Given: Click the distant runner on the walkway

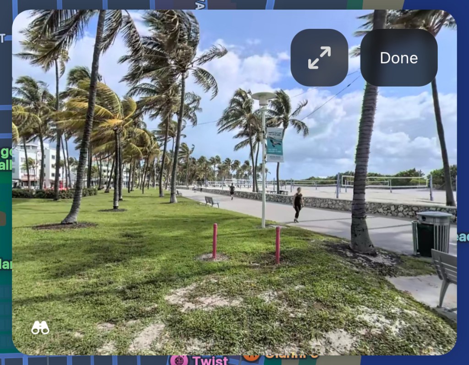Looking at the screenshot, I should 232,191.
